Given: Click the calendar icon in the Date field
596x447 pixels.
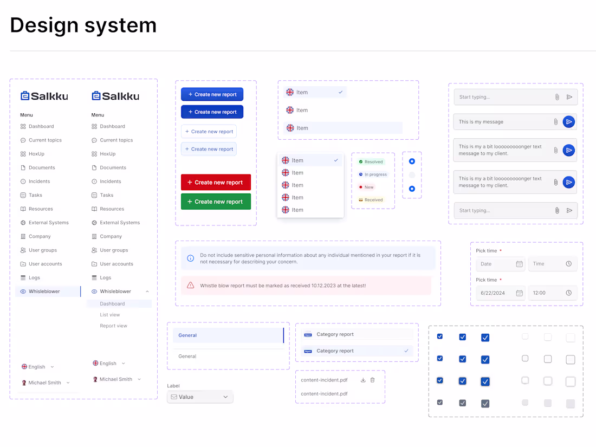Looking at the screenshot, I should pyautogui.click(x=519, y=264).
